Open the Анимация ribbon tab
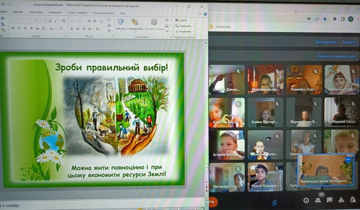This screenshot has width=360, height=210. pyautogui.click(x=55, y=12)
